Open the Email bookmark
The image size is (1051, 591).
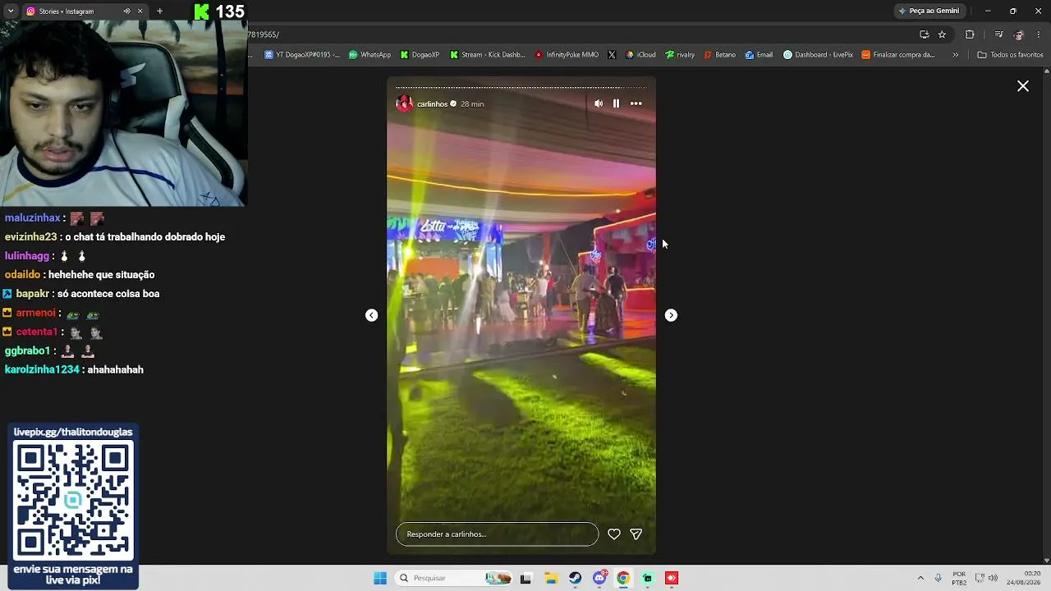[x=759, y=55]
